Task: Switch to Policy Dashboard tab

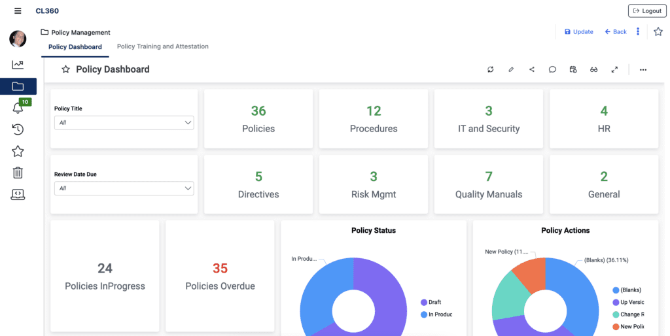Action: point(75,46)
